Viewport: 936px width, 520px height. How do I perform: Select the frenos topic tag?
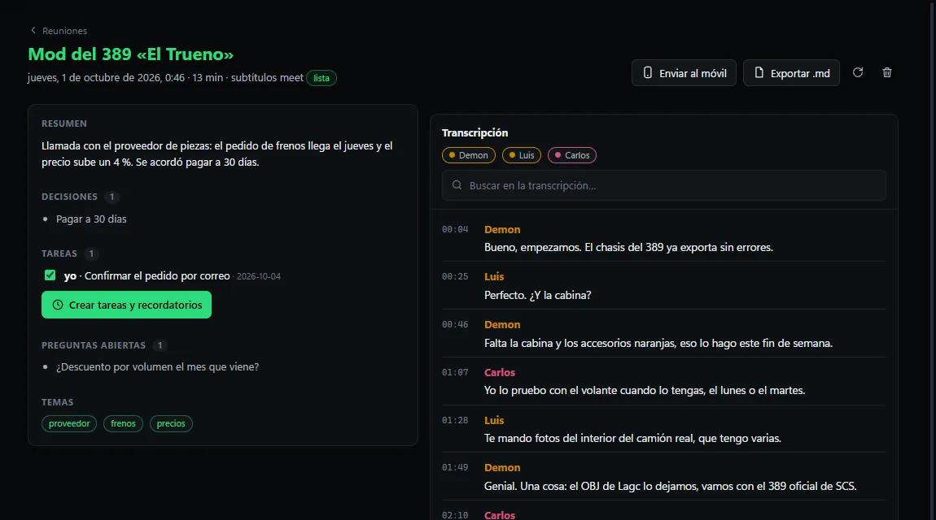(x=123, y=423)
